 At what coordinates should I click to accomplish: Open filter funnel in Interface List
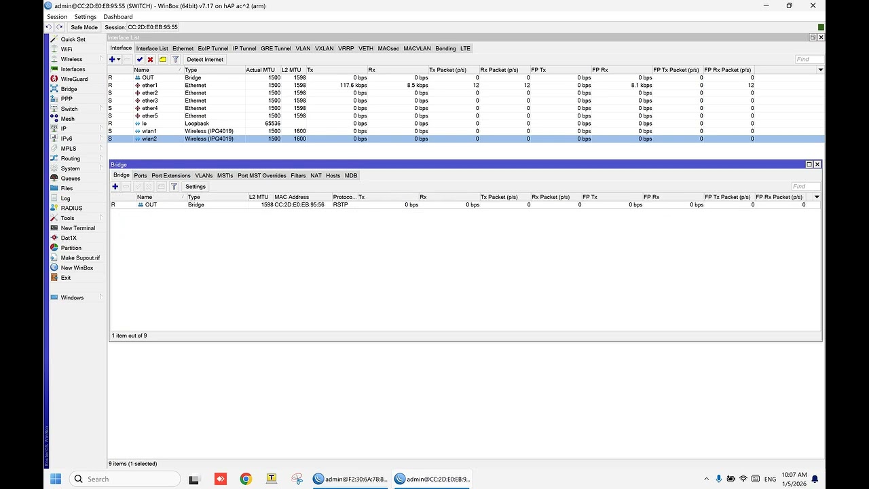[x=174, y=59]
